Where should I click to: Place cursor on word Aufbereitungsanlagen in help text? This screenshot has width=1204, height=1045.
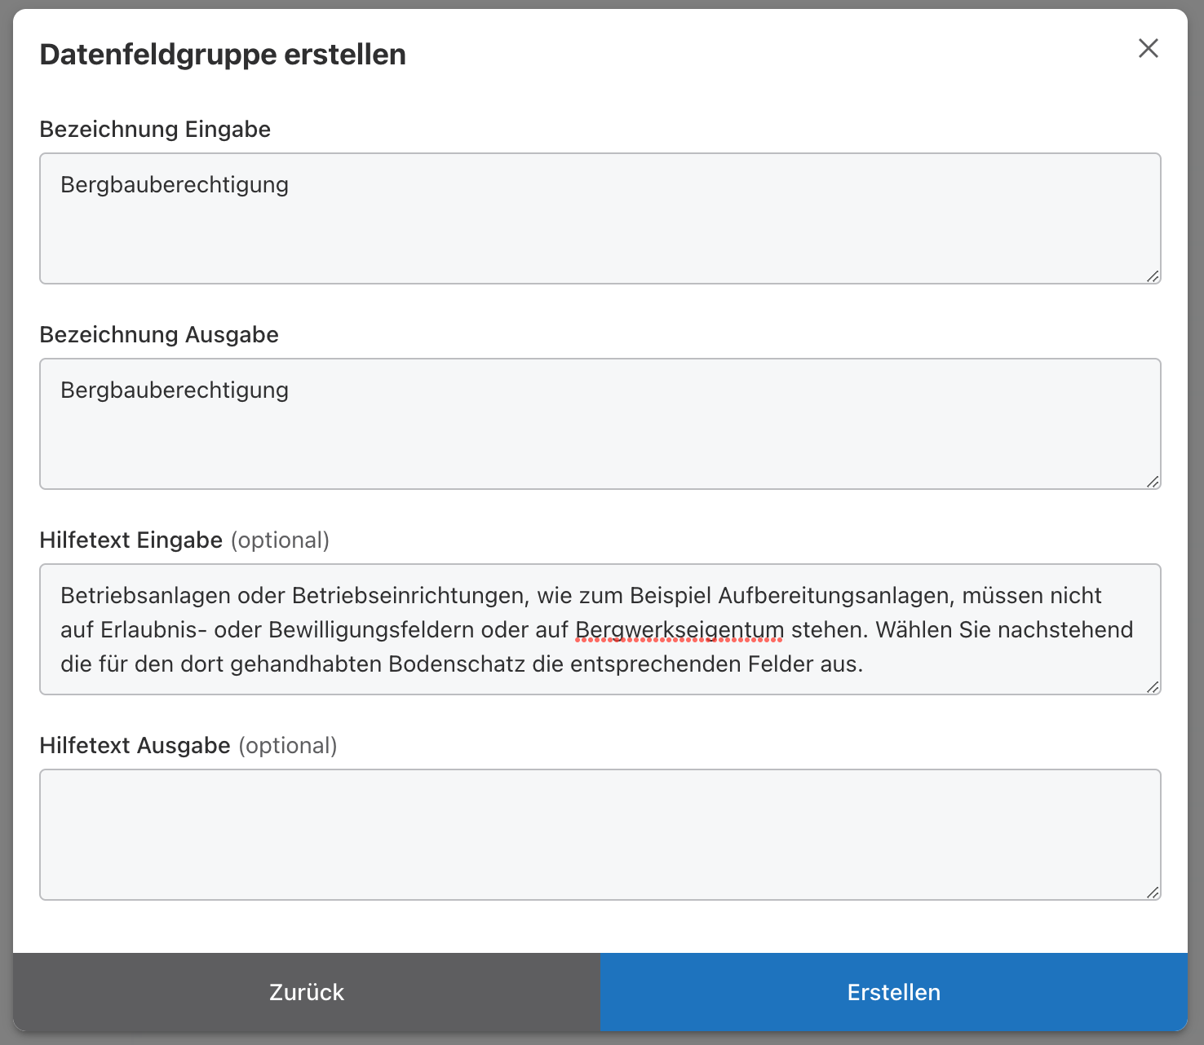coord(835,596)
